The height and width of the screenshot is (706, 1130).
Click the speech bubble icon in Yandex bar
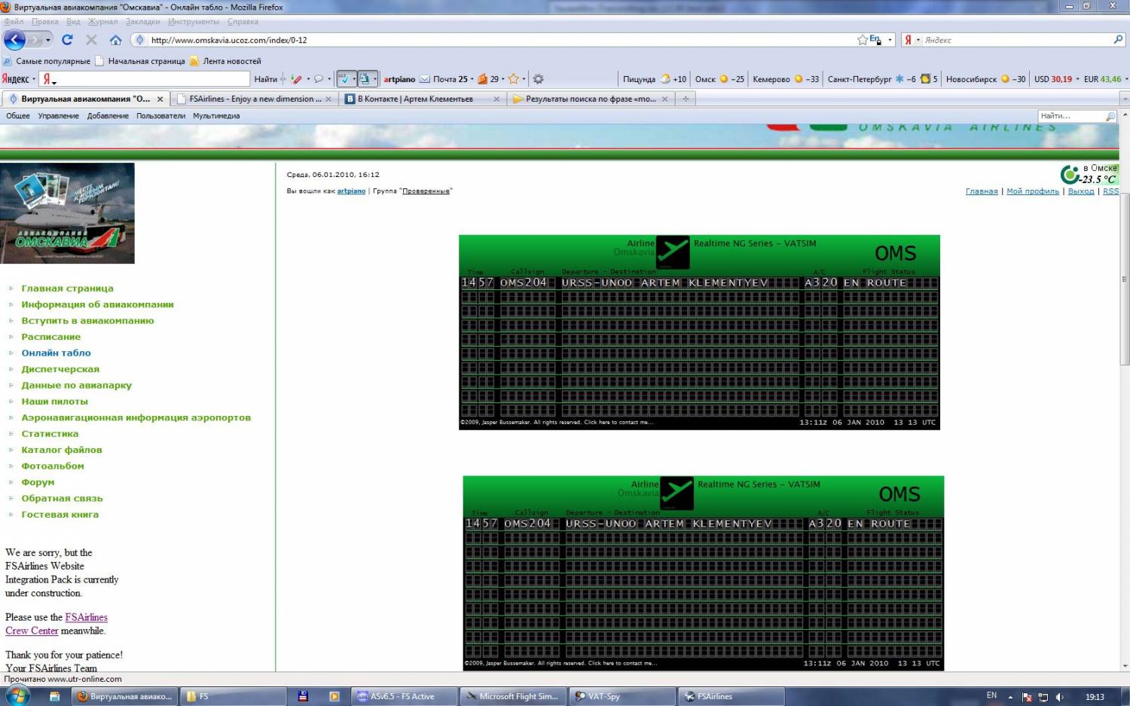(x=319, y=79)
